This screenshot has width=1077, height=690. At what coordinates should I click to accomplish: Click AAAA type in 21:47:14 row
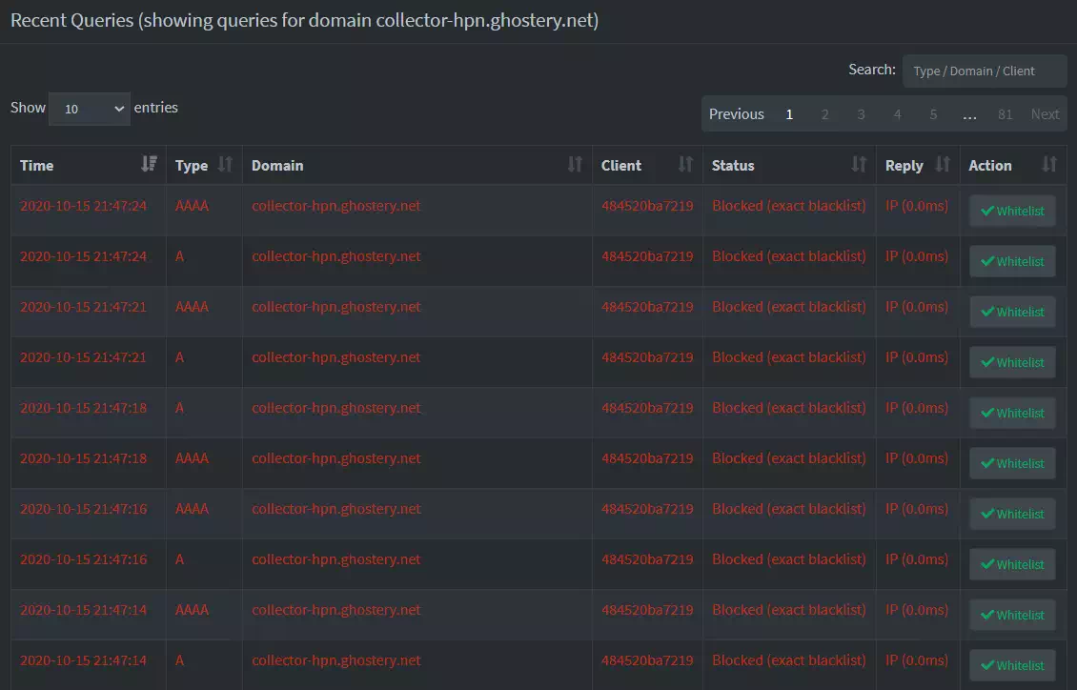(x=192, y=610)
